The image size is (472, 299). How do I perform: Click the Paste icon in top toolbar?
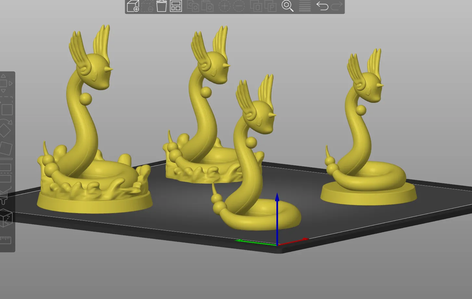[x=208, y=6]
